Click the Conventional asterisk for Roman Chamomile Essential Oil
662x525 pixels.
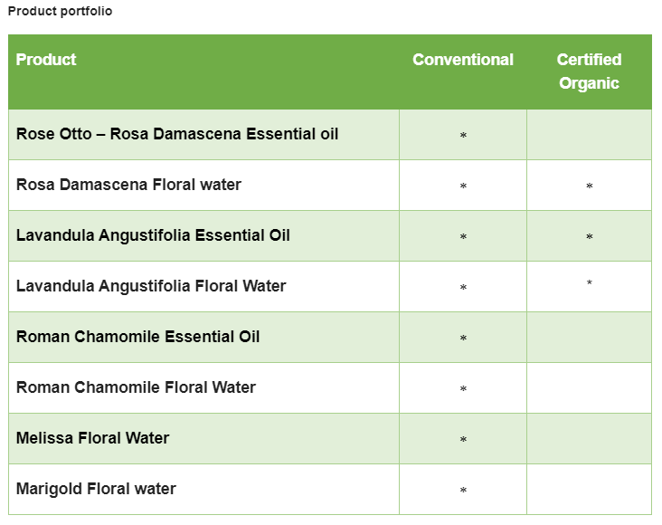tap(463, 339)
